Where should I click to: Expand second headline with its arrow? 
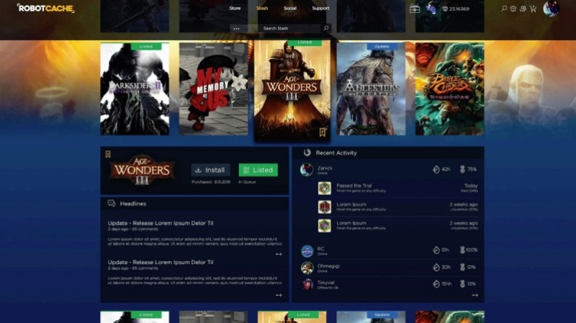tap(279, 295)
